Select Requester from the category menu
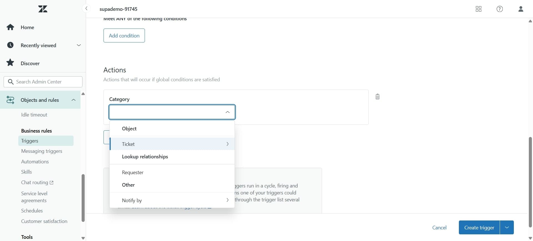This screenshot has width=533, height=241. (132, 172)
